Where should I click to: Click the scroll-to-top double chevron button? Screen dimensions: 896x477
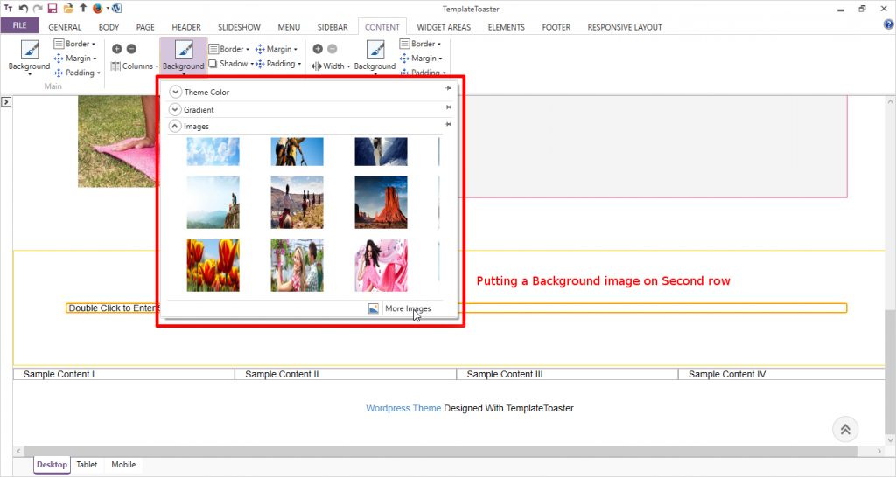845,429
